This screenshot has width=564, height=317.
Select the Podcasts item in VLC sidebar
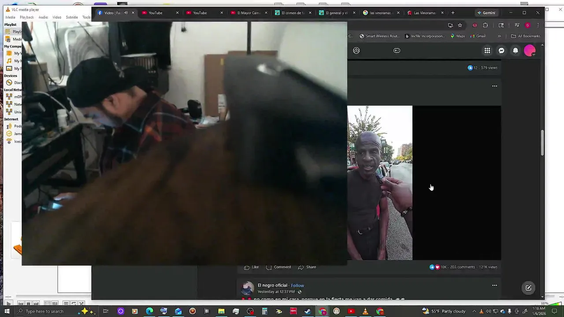coord(13,126)
